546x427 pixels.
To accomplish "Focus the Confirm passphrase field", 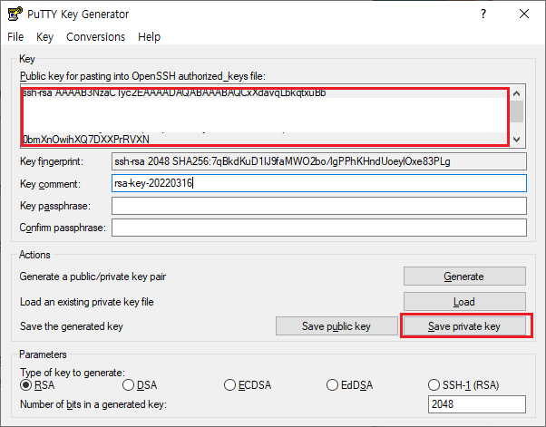I will pos(319,228).
